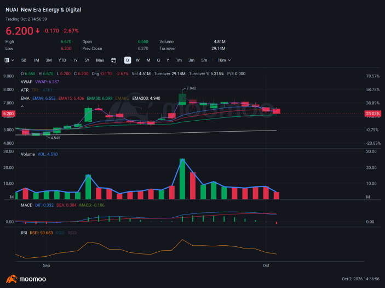This screenshot has height=288, width=385.
Task: Open the chart layout selector icon
Action: coord(7,60)
